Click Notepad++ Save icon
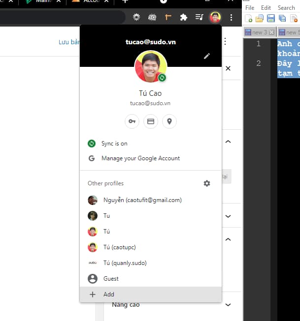 [x=271, y=18]
